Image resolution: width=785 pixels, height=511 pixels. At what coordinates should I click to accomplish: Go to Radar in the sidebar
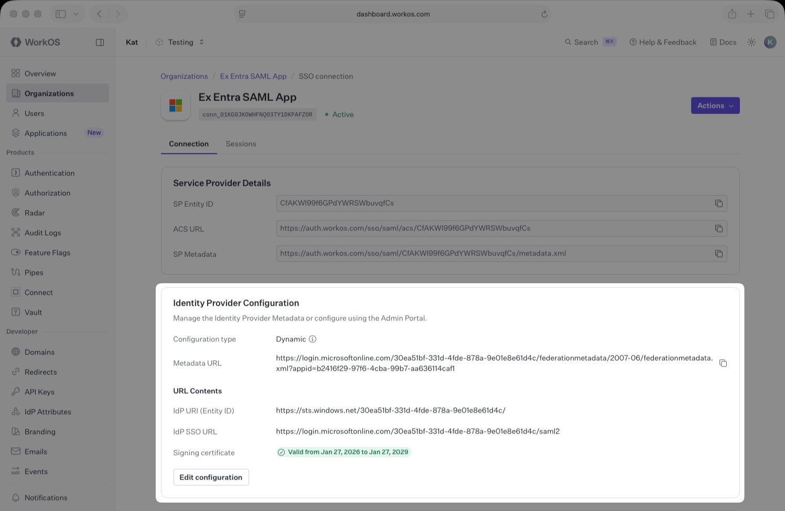(x=58, y=213)
